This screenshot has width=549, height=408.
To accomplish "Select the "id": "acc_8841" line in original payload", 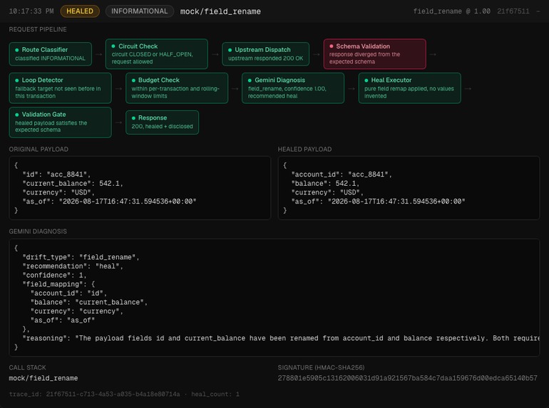I will click(56, 174).
